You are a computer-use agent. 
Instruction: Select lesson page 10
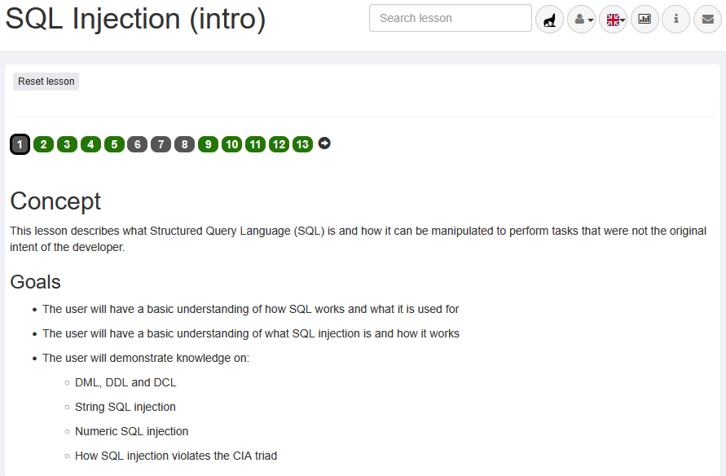tap(232, 144)
